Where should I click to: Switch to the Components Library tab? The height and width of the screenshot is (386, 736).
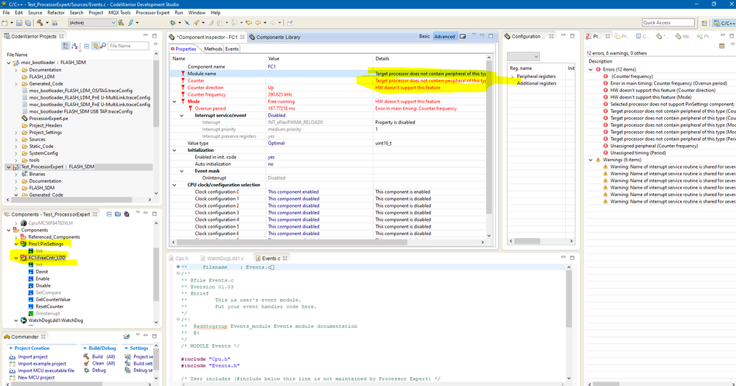(x=275, y=37)
